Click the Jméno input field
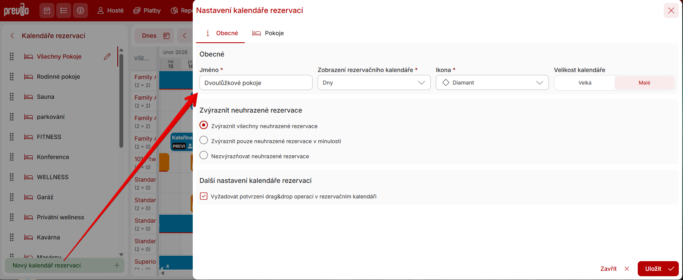The image size is (683, 280). 256,83
